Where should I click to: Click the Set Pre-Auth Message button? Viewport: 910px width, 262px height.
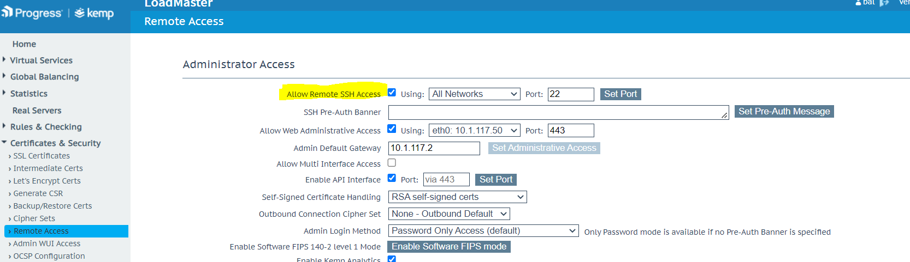coord(784,112)
